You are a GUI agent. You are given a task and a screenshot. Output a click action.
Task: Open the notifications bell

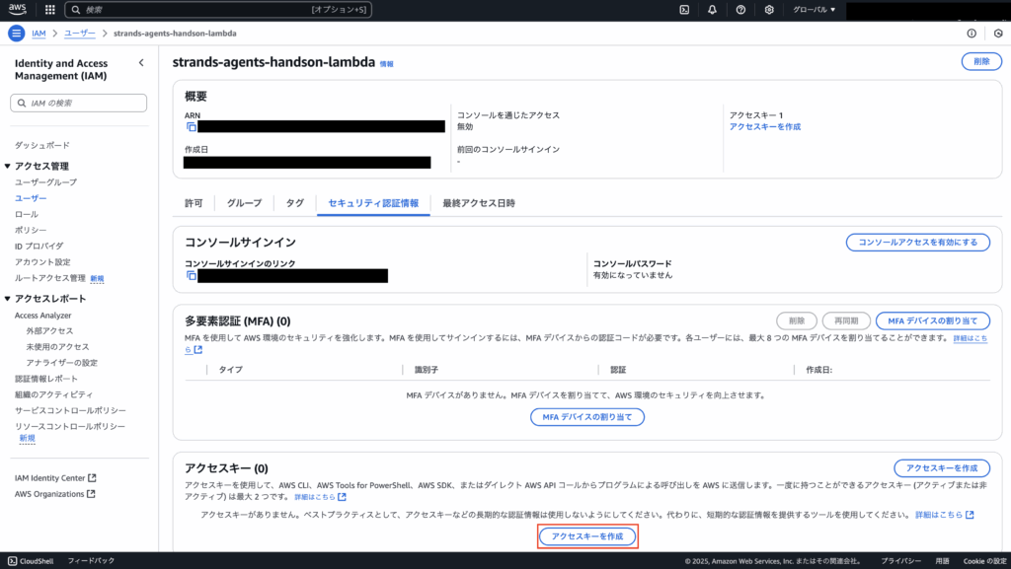pyautogui.click(x=712, y=10)
